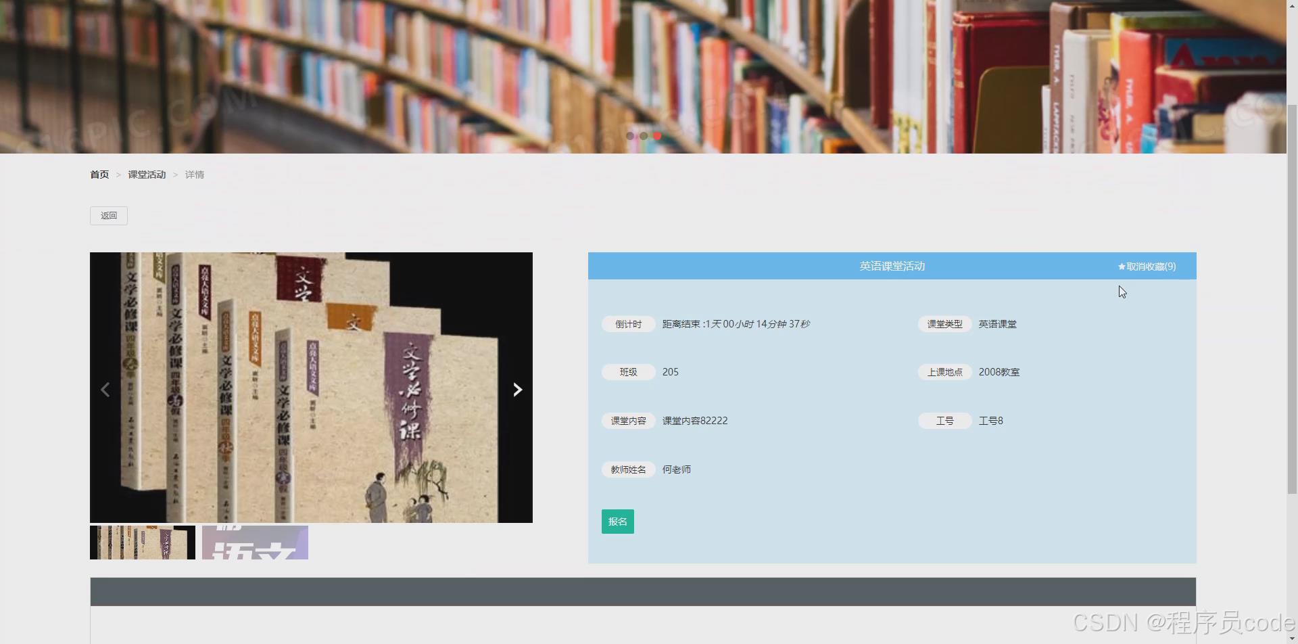The image size is (1298, 644).
Task: Click scrollbar down arrow at bottom
Action: 1292,639
